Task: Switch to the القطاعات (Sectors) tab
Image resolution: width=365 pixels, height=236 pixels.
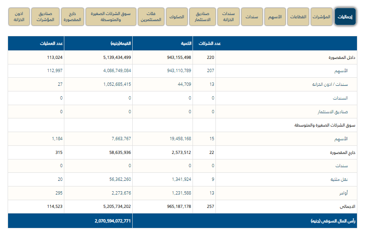Action: coord(298,17)
